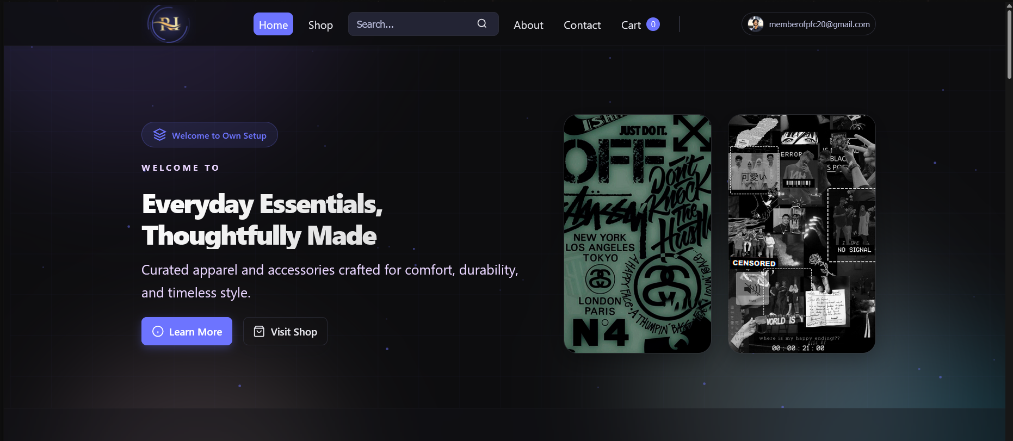Click the "Everyday Essentials, Thoughtfully Made" headline
The width and height of the screenshot is (1013, 441).
pos(262,220)
